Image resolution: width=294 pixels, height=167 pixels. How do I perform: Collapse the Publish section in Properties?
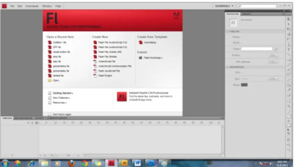point(228,32)
